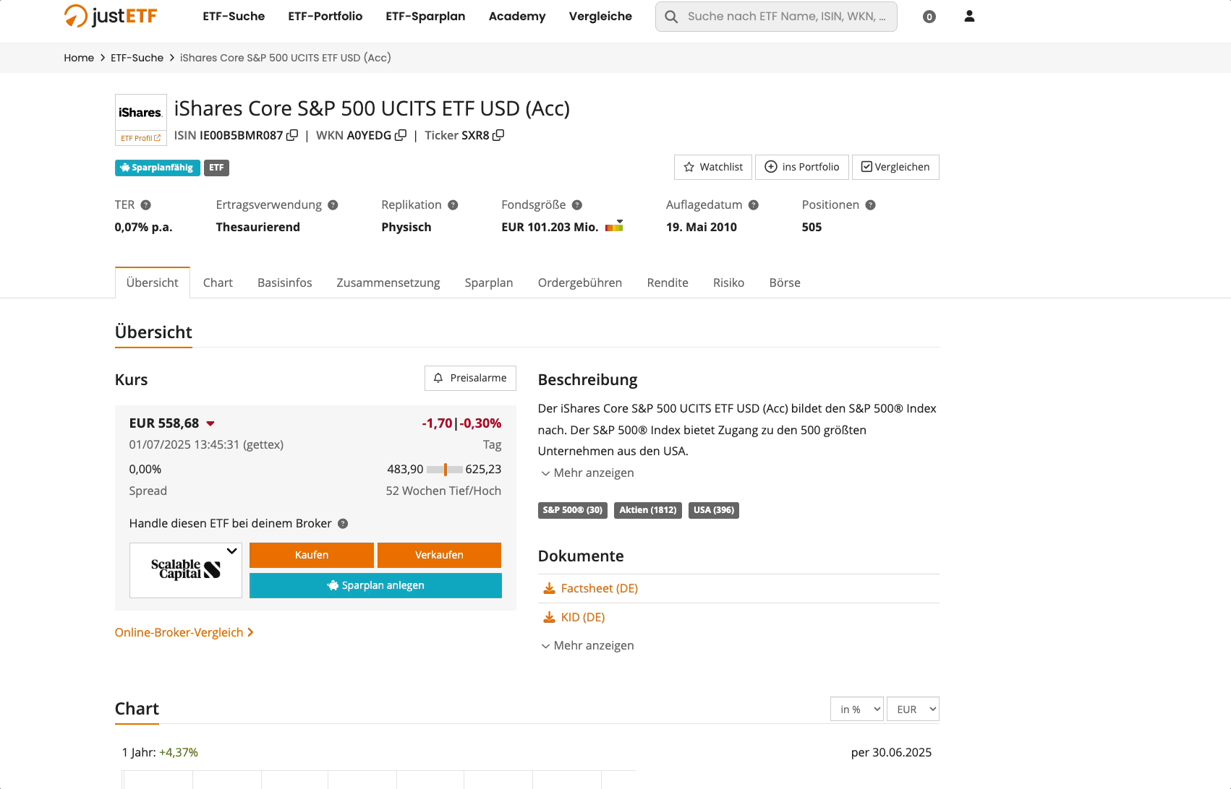
Task: Open the broker help question mark icon
Action: (343, 524)
